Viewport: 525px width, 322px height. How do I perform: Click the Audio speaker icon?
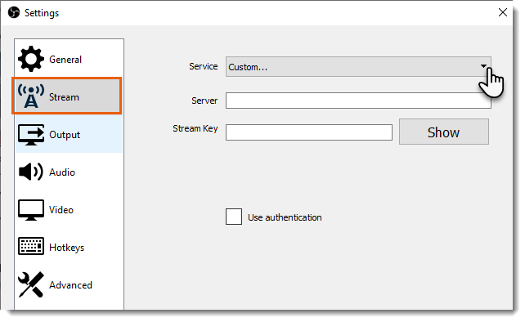(31, 172)
